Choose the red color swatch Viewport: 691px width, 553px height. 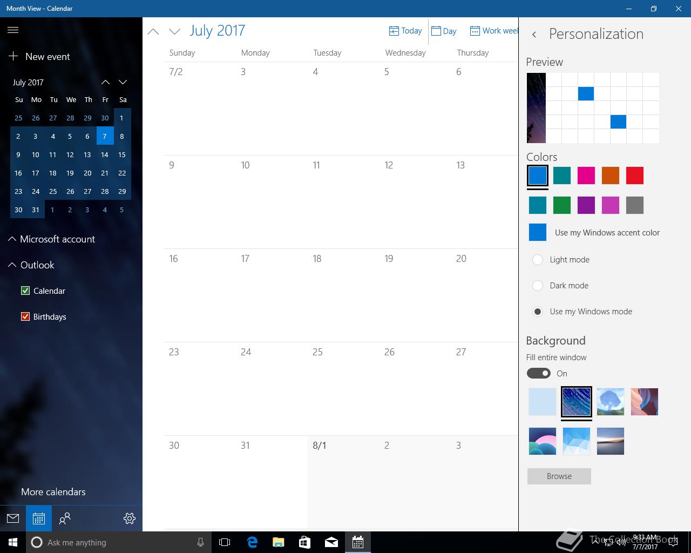click(635, 176)
